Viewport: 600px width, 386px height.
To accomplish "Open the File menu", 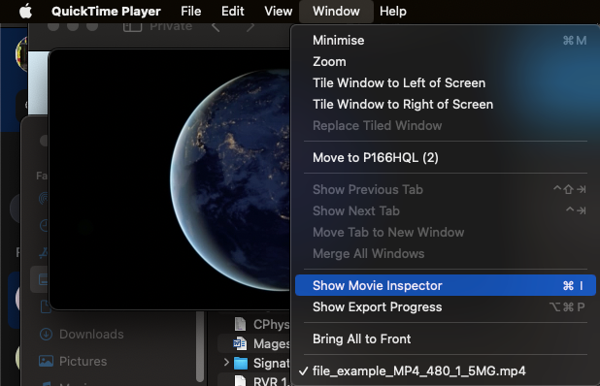I will (x=191, y=11).
